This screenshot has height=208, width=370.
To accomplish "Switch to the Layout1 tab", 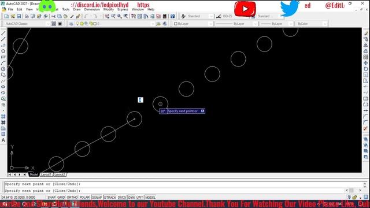I will coord(46,174).
